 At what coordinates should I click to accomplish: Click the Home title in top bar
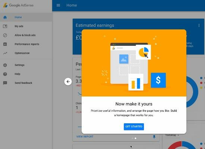tap(72, 5)
